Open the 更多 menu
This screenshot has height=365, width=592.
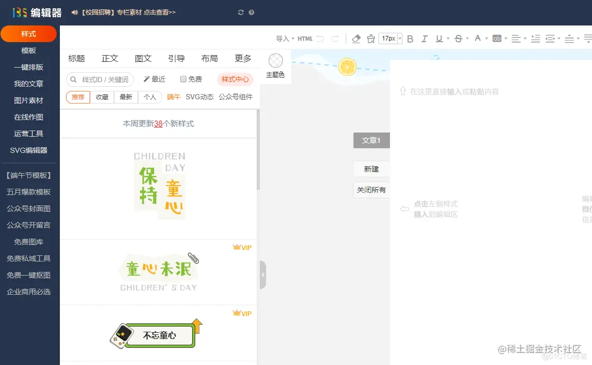click(243, 58)
